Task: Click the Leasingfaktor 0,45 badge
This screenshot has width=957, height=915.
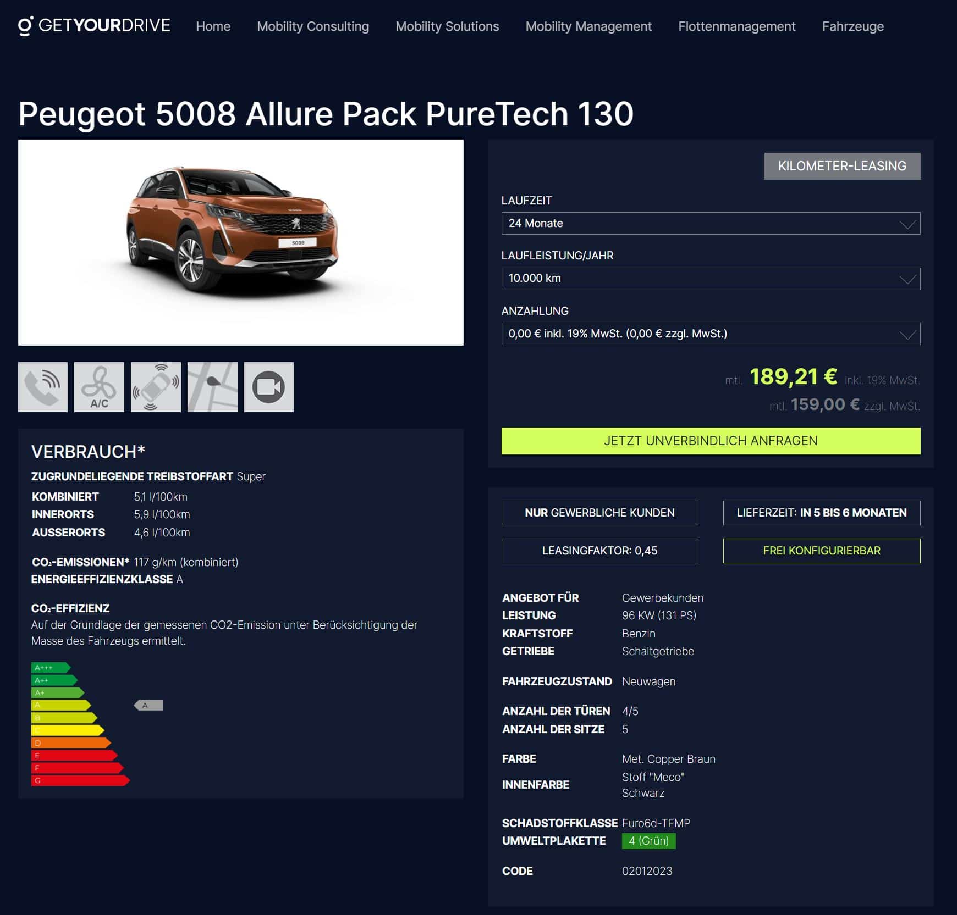Action: click(x=599, y=551)
